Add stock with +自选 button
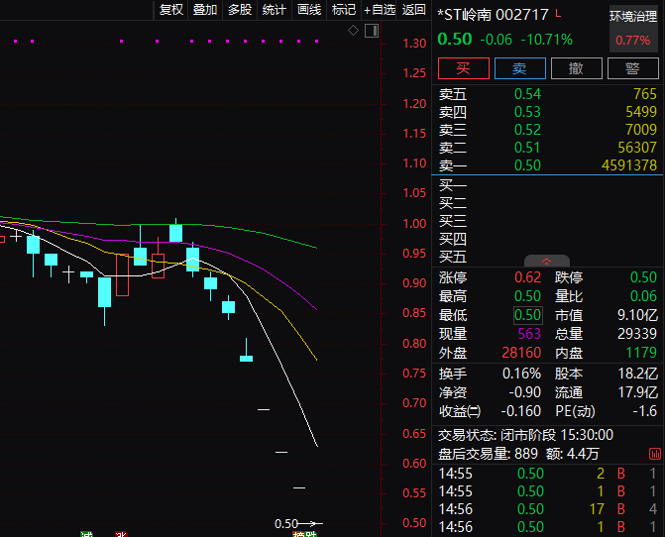Viewport: 665px width, 537px height. pos(380,10)
